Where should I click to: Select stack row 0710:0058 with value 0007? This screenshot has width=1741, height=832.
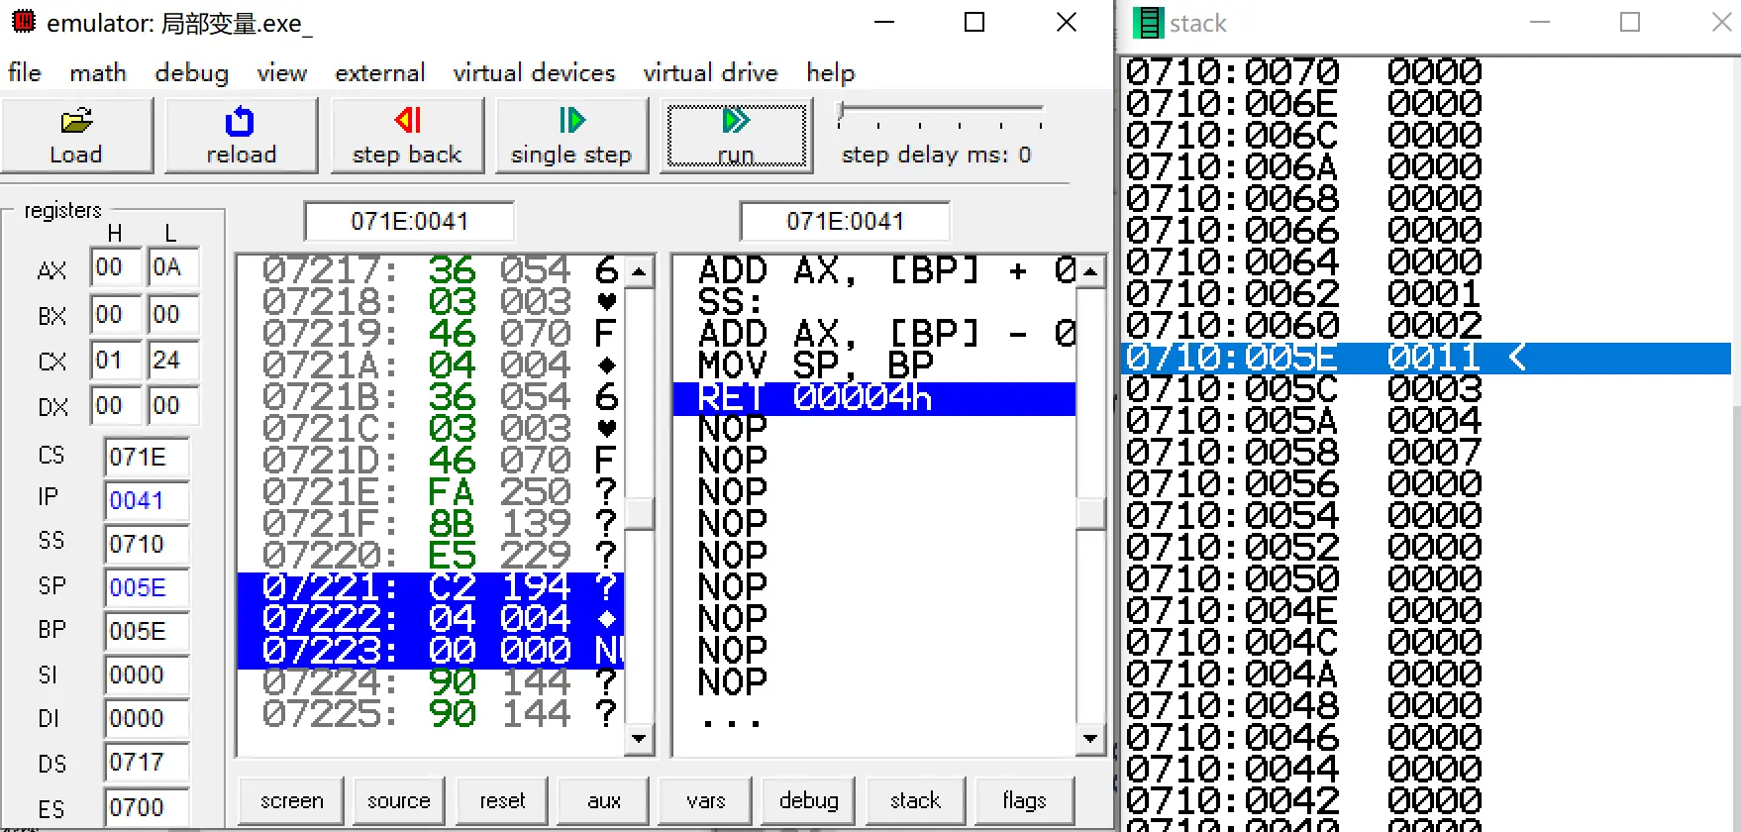1426,453
